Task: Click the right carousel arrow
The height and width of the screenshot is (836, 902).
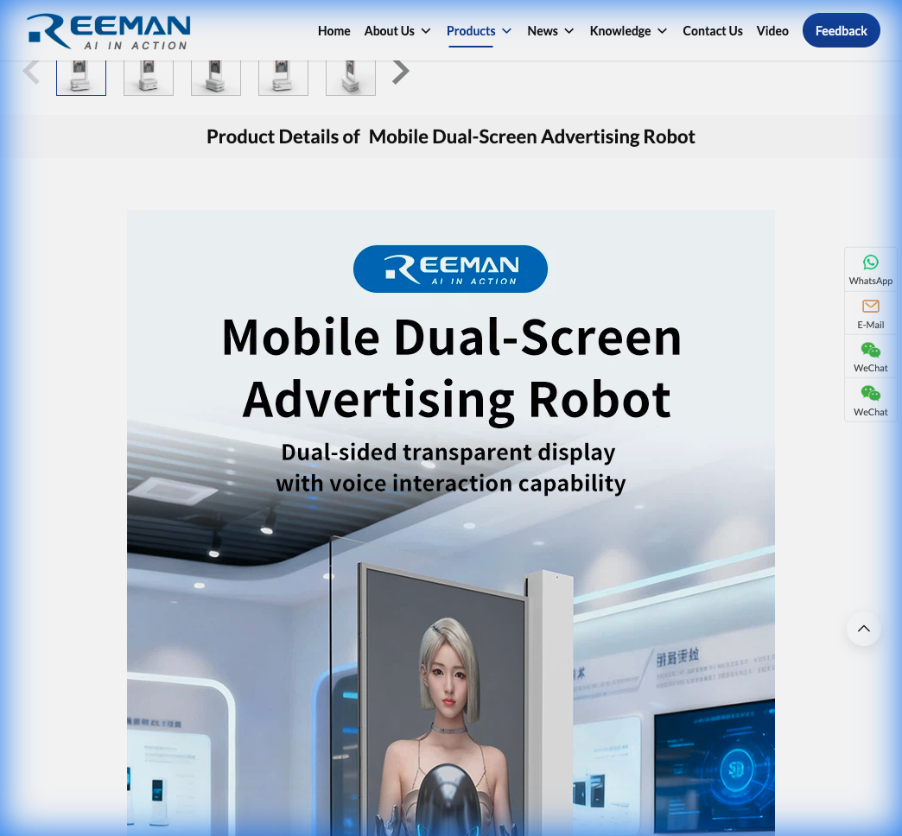Action: click(x=399, y=71)
